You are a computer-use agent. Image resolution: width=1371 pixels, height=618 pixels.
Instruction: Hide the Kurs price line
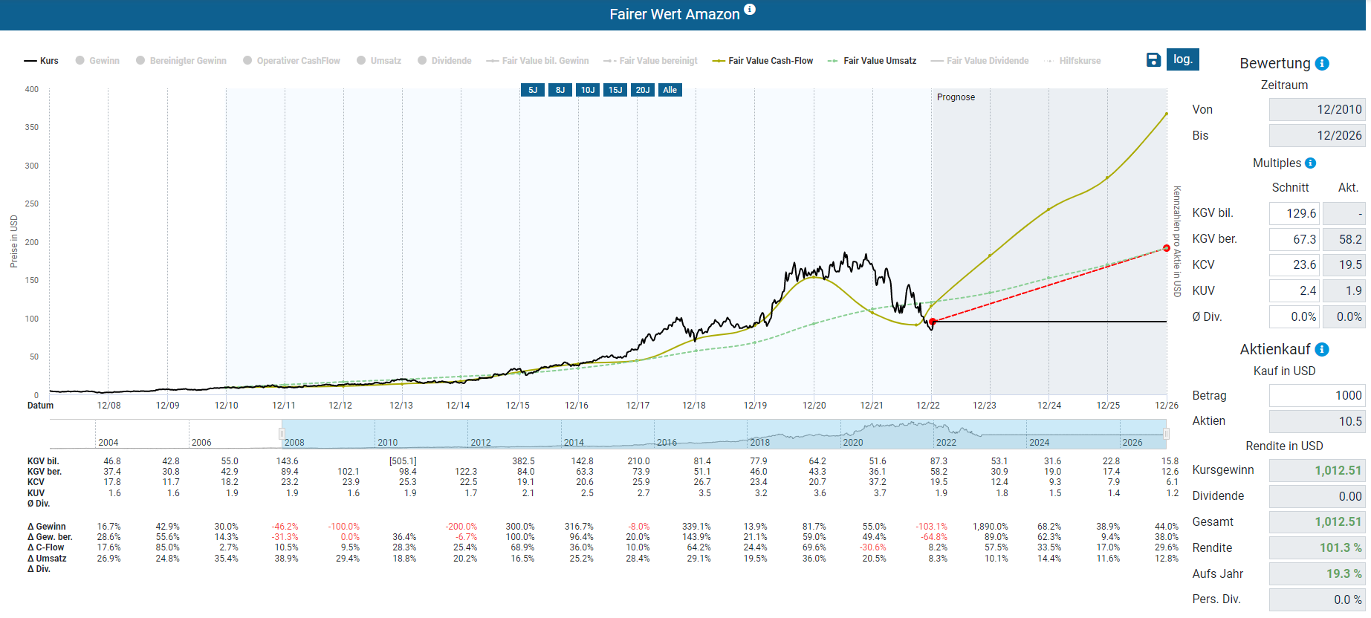coord(41,61)
